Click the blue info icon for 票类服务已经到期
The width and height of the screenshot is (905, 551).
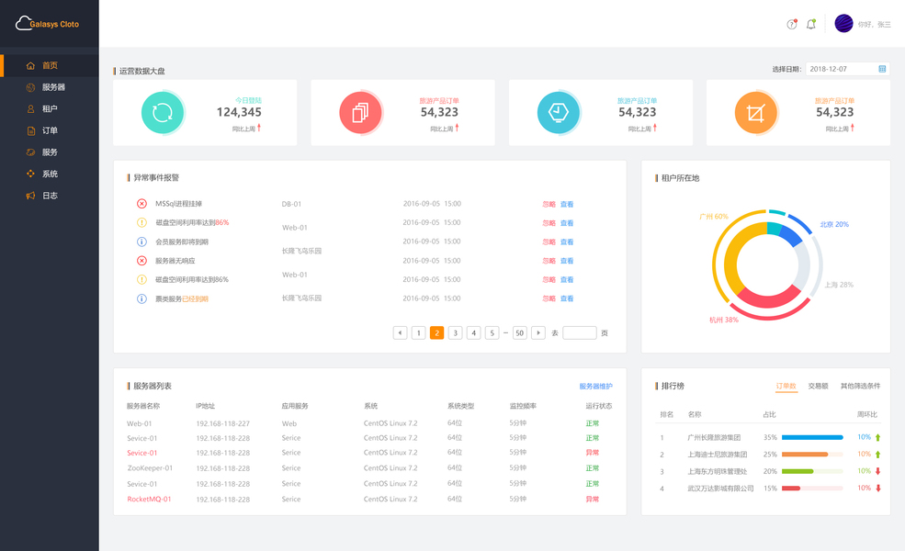point(141,298)
